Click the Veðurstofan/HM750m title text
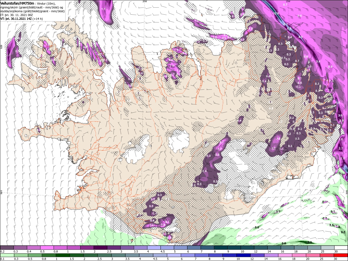The width and height of the screenshot is (348, 261). pos(17,3)
